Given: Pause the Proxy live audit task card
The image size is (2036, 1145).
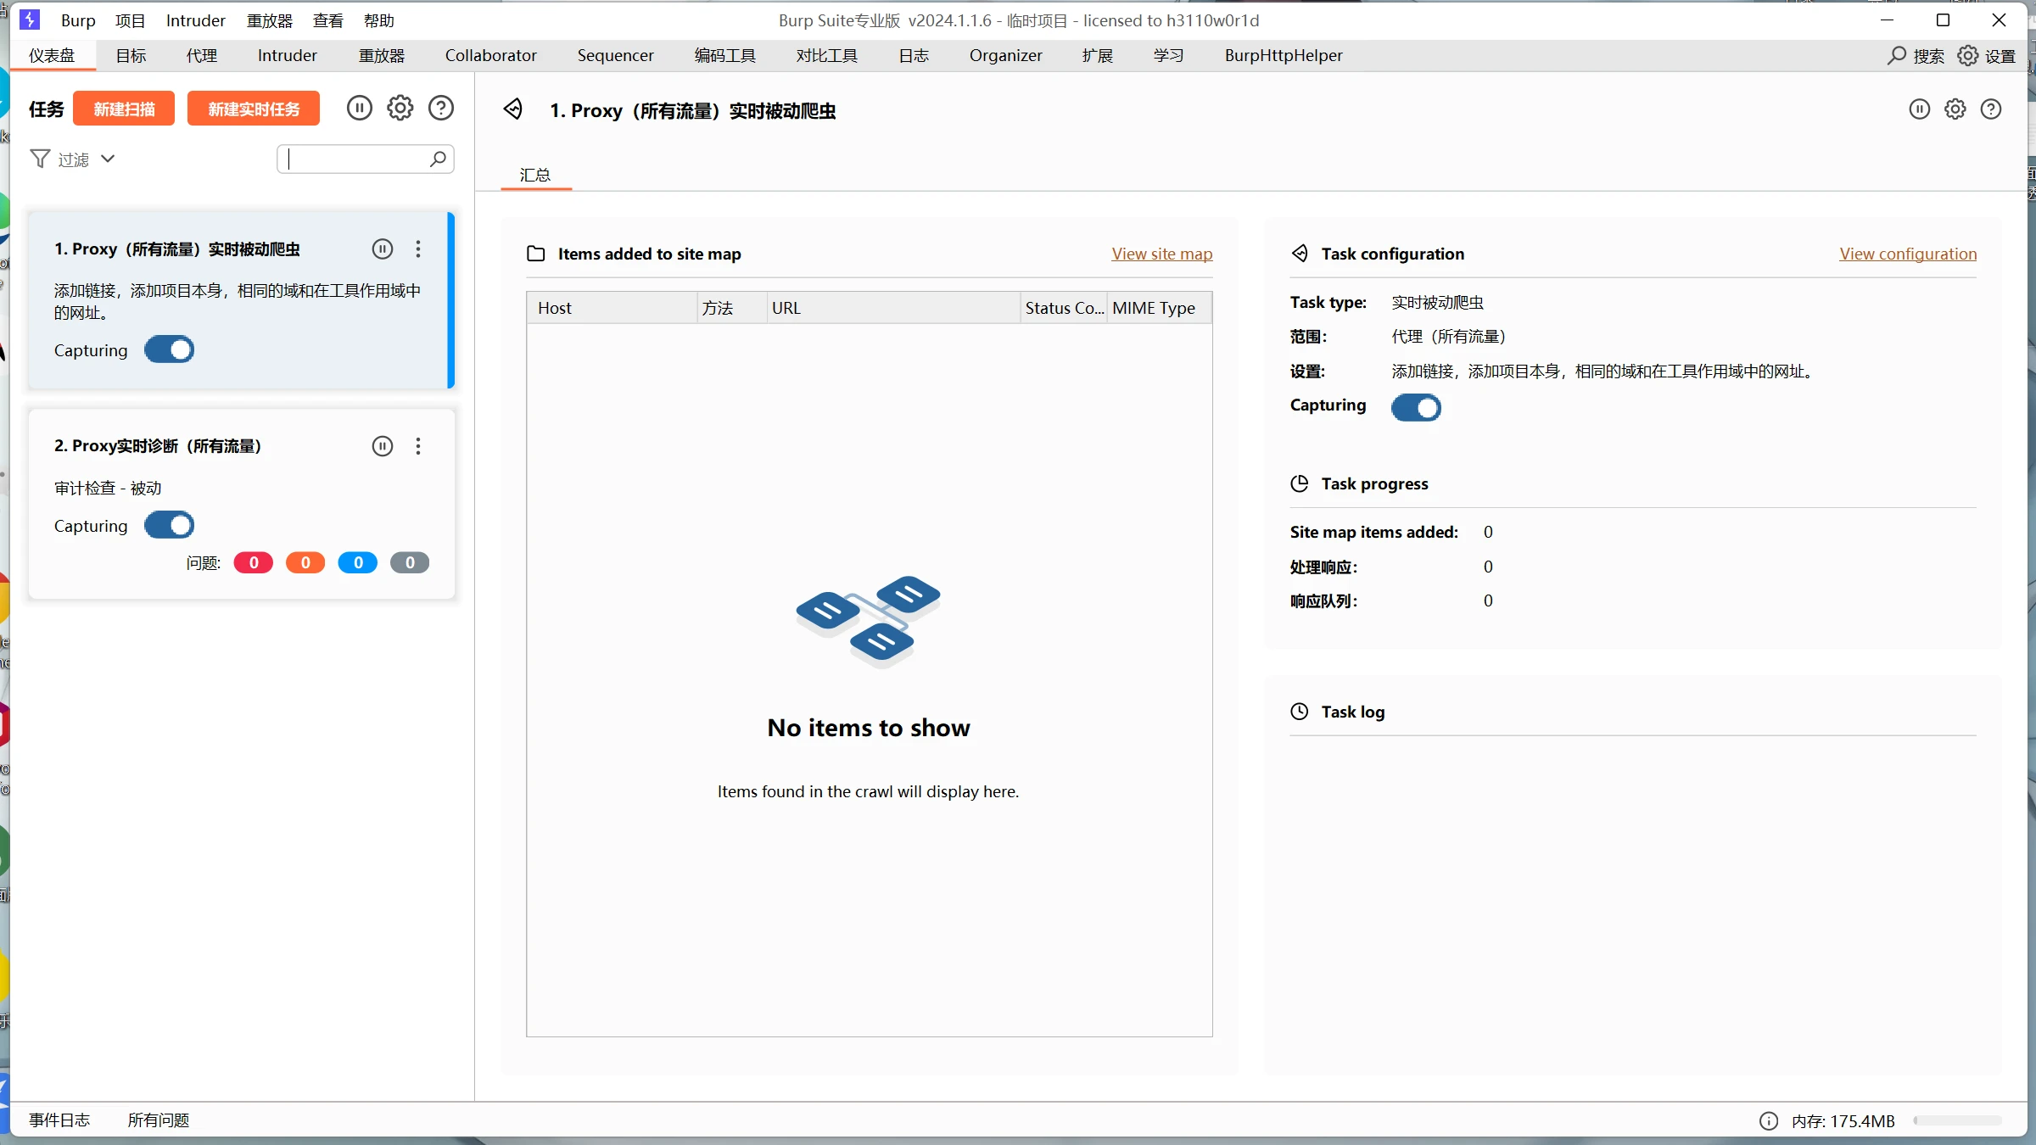Looking at the screenshot, I should tap(383, 446).
